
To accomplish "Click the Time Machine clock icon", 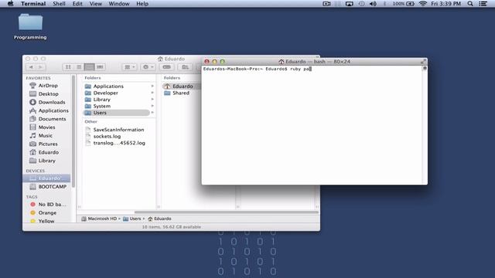I will [x=361, y=4].
